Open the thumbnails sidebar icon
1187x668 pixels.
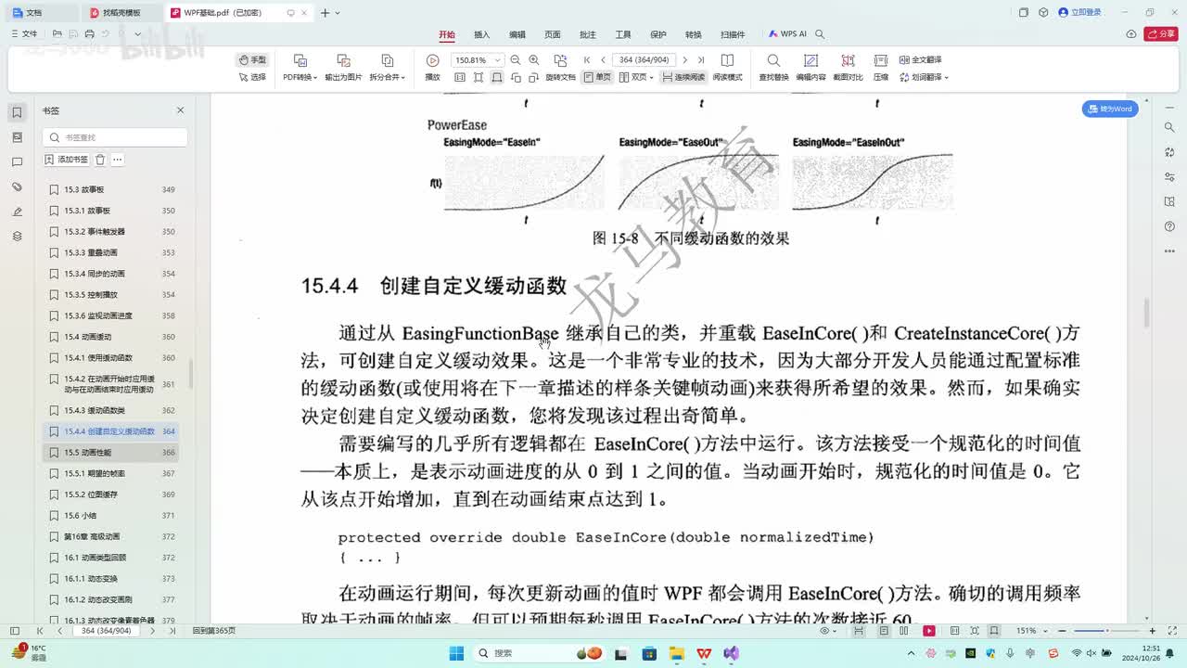click(x=17, y=137)
